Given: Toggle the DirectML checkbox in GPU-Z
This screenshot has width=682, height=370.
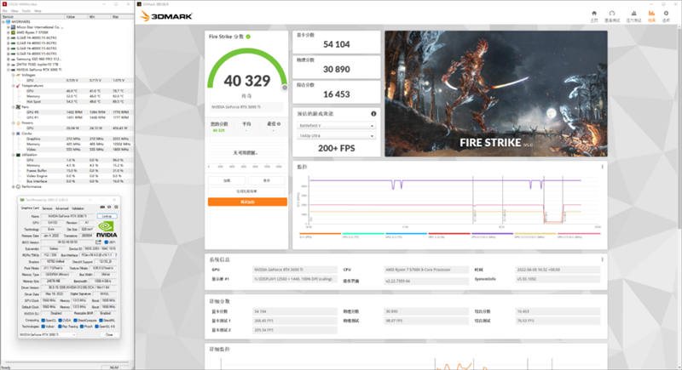Looking at the screenshot, I should [x=101, y=320].
